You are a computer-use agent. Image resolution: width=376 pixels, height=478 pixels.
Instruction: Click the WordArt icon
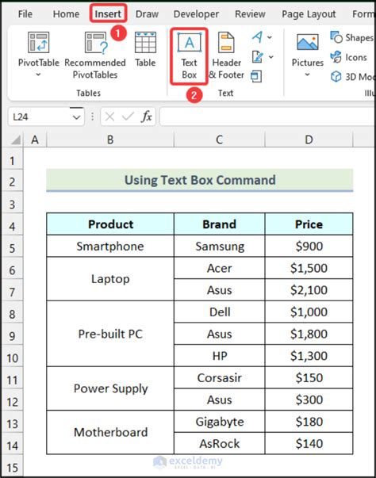point(257,37)
